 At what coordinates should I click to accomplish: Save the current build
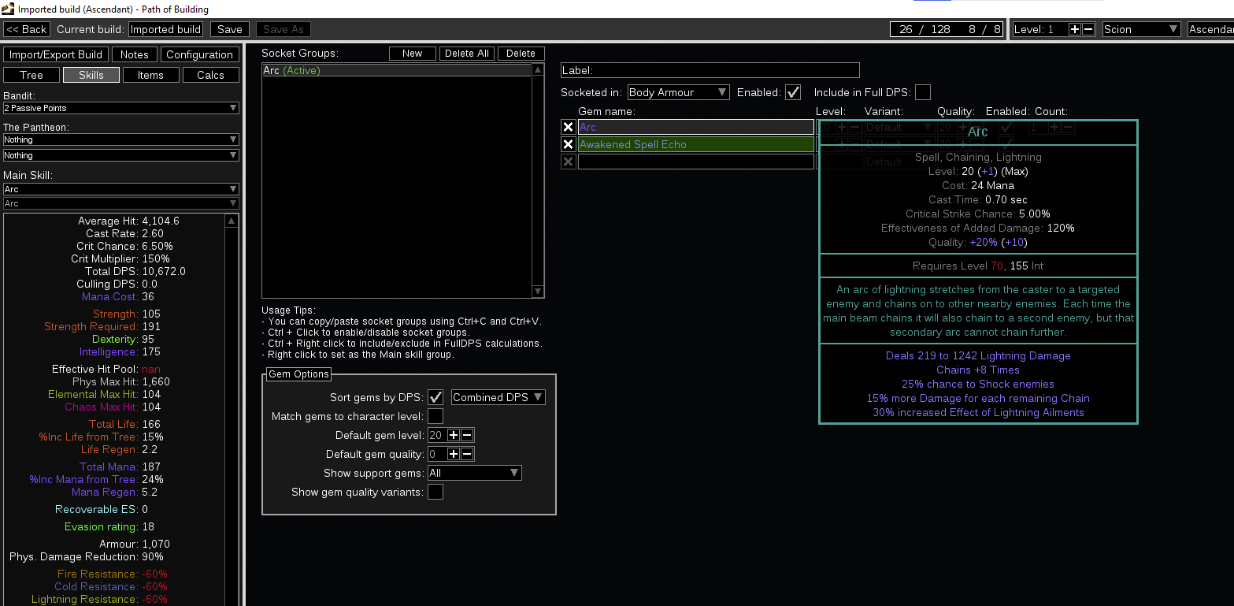coord(229,28)
